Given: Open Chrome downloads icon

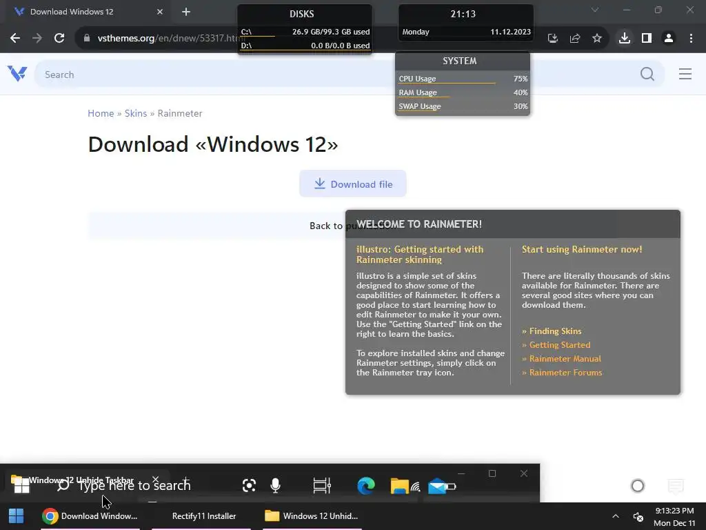Looking at the screenshot, I should tap(625, 39).
